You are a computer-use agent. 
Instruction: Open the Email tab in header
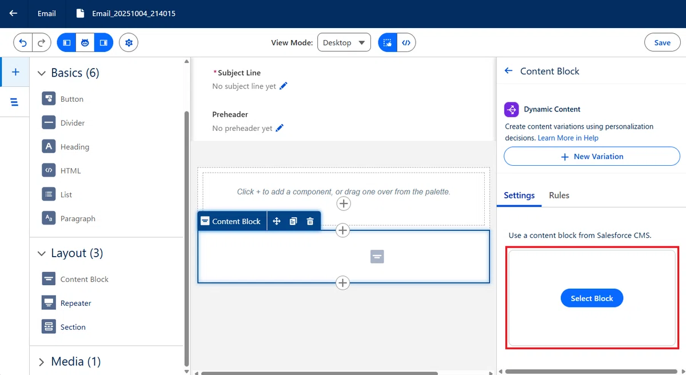click(47, 13)
